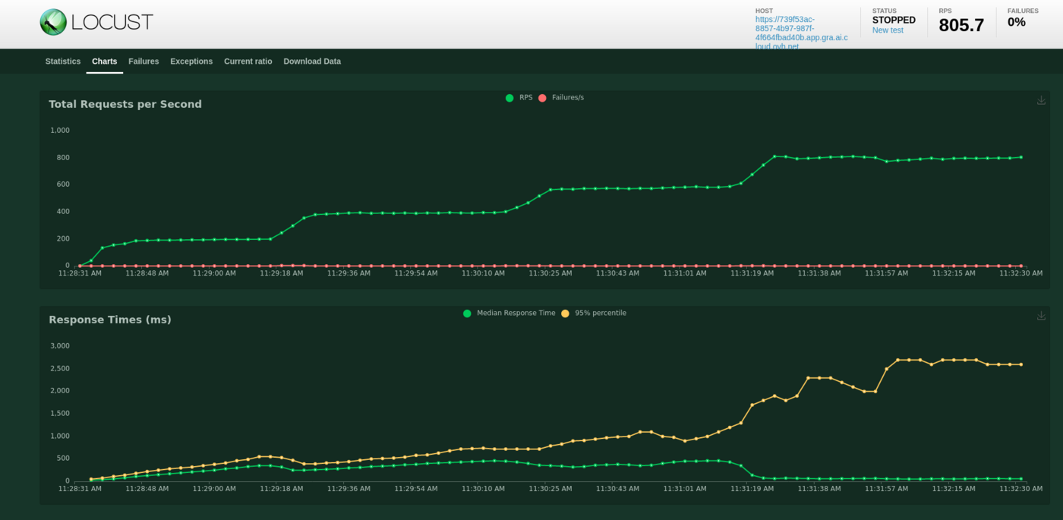Click the yellow 95% percentile legend dot
This screenshot has height=520, width=1063.
(565, 314)
